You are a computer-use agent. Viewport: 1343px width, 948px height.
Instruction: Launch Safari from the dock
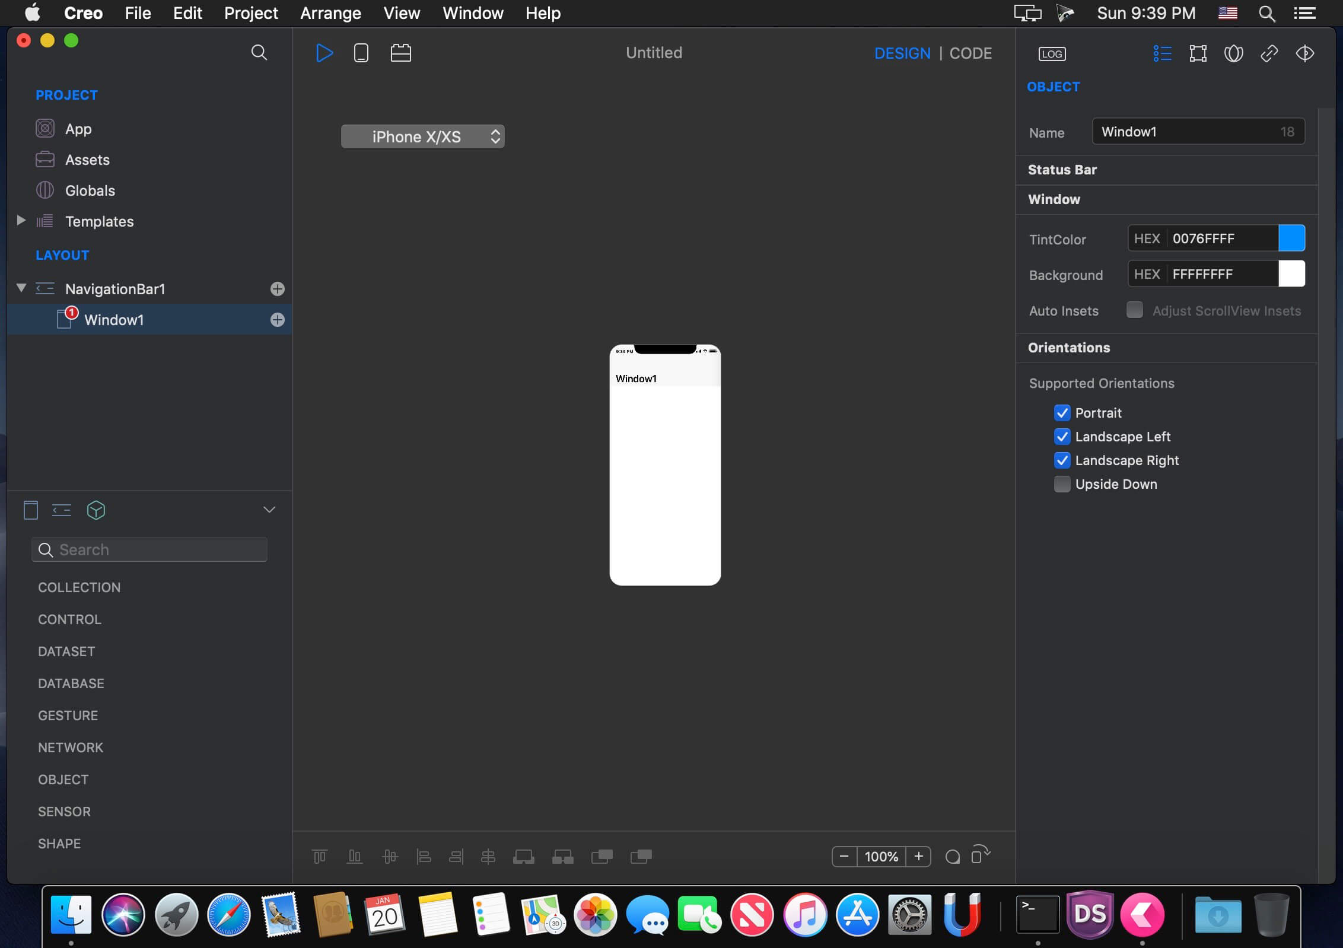(x=228, y=914)
